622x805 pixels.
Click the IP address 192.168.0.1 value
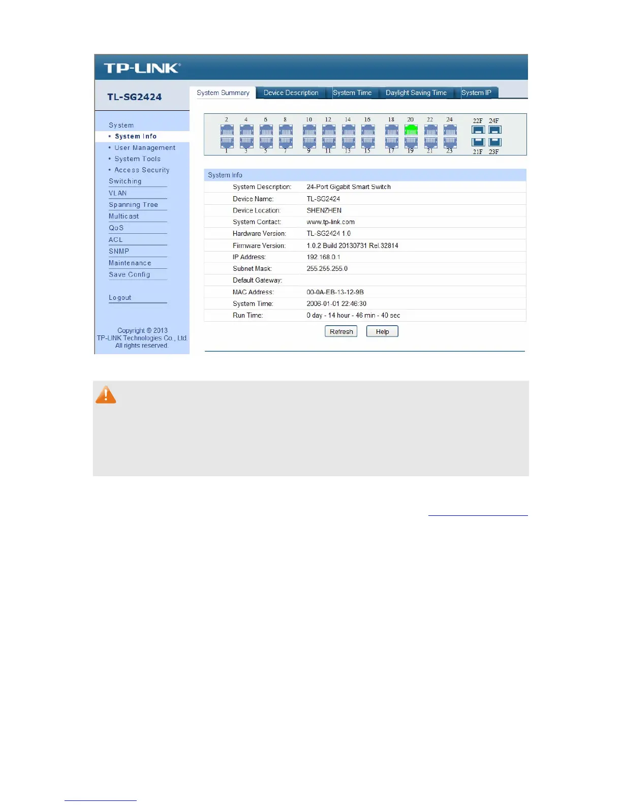click(323, 257)
